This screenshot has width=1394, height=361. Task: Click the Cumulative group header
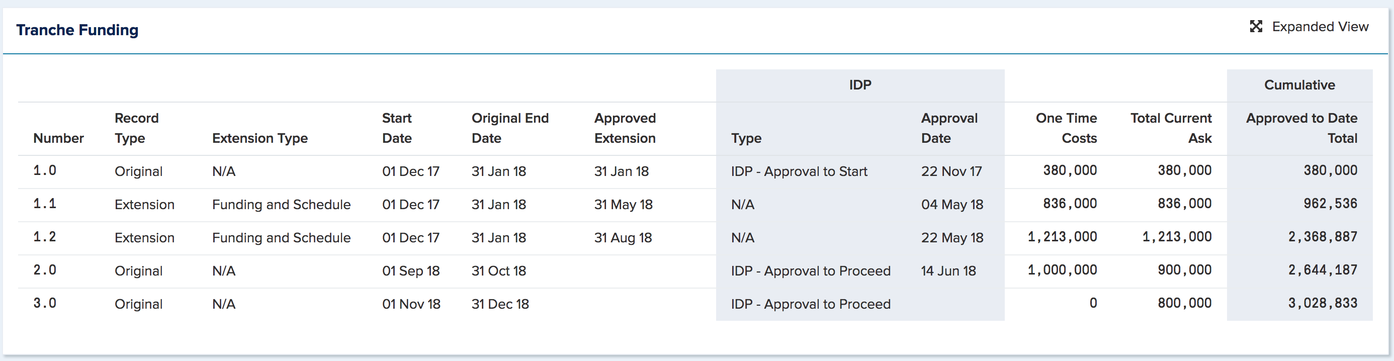(x=1299, y=85)
